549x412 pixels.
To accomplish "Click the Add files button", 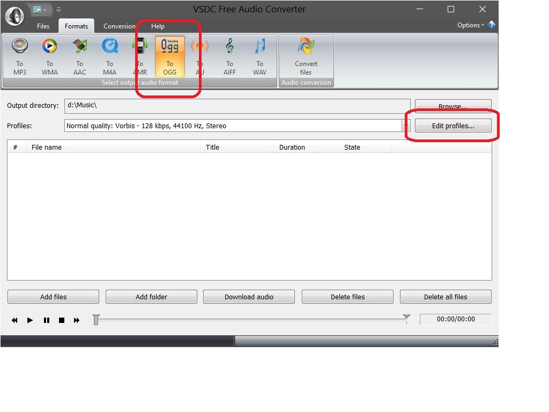I will 53,297.
